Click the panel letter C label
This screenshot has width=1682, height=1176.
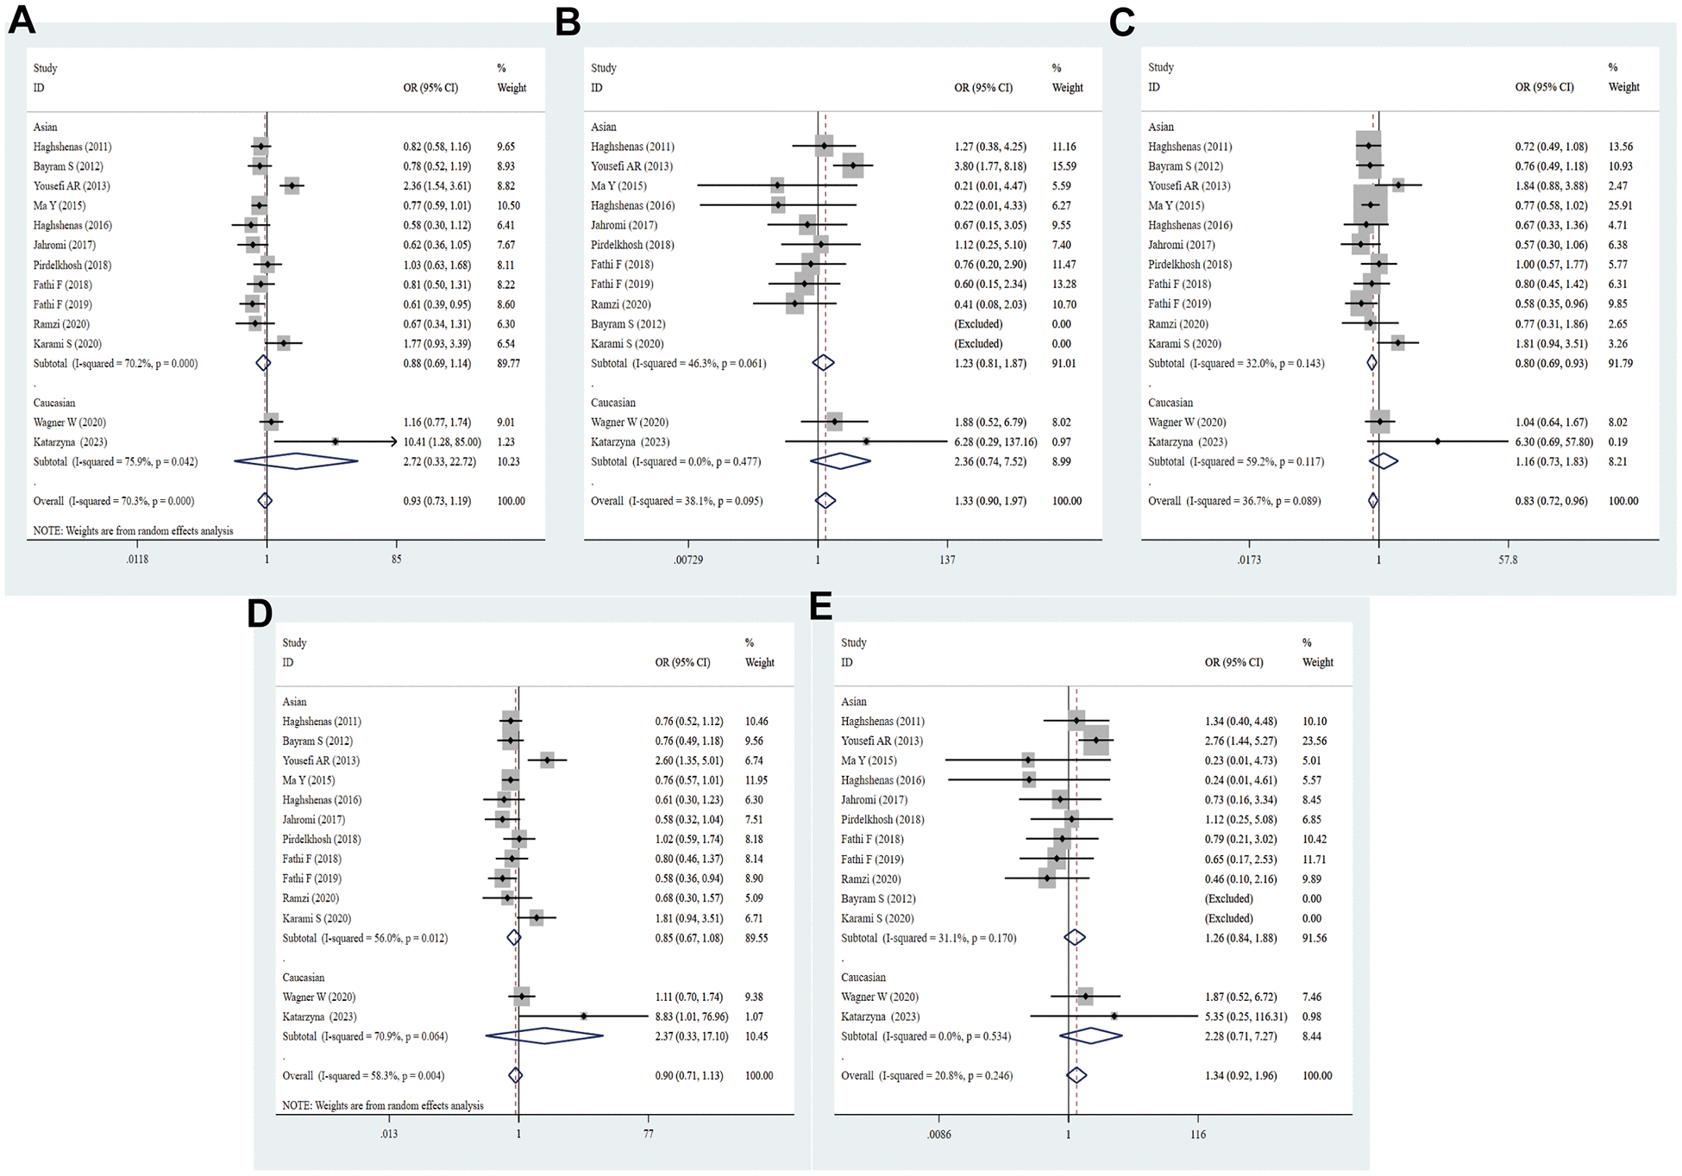[1121, 22]
